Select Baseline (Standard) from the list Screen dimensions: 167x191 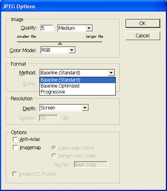(78, 80)
